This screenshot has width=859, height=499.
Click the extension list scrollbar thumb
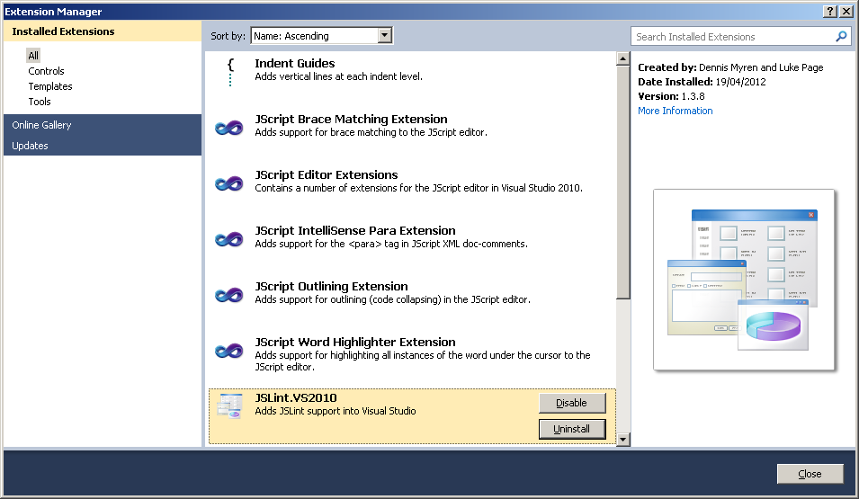622,183
